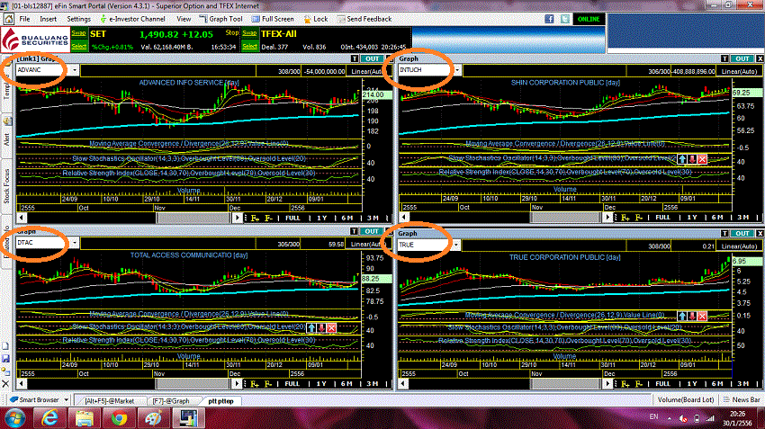Click left scroll arrow in INTUCH graph

pos(404,218)
